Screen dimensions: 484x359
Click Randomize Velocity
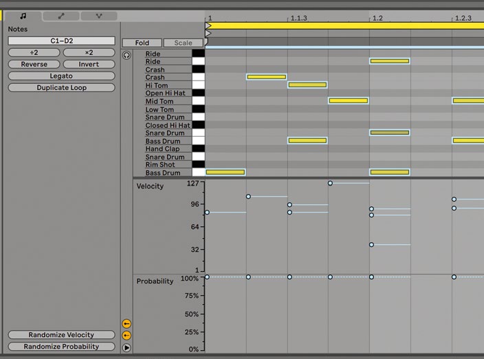click(x=61, y=335)
